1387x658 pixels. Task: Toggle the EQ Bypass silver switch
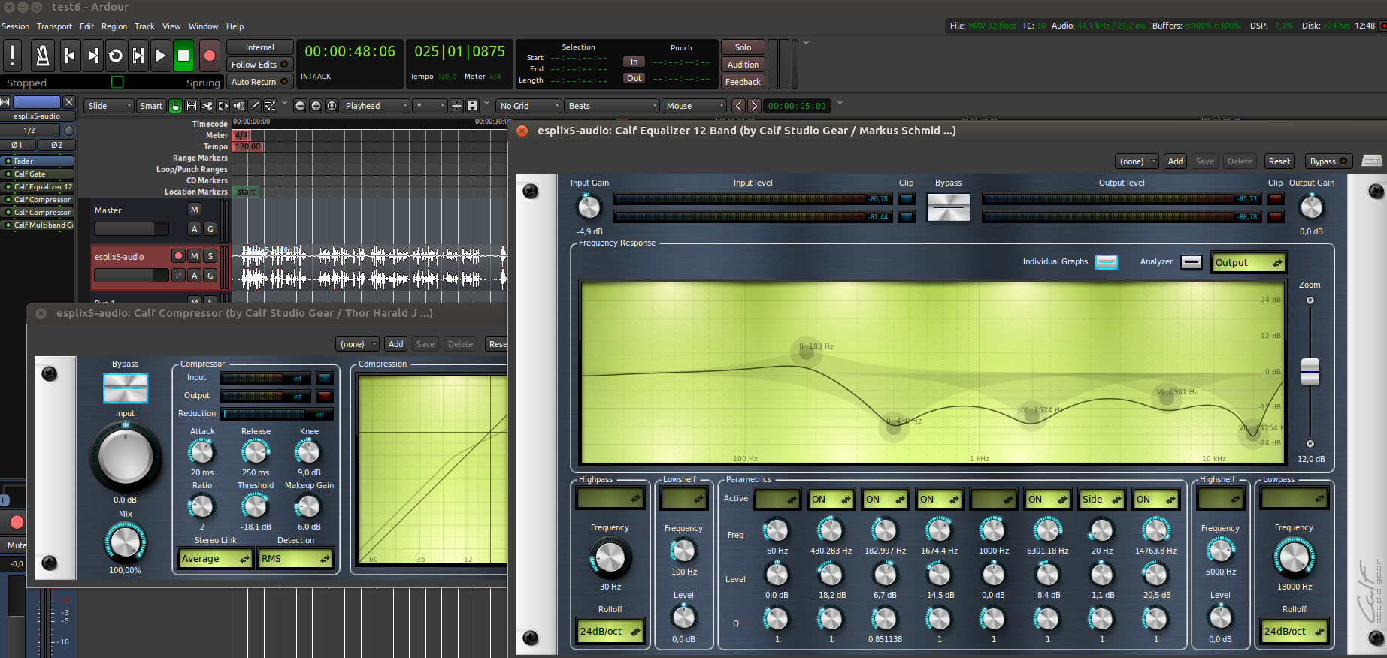(949, 207)
